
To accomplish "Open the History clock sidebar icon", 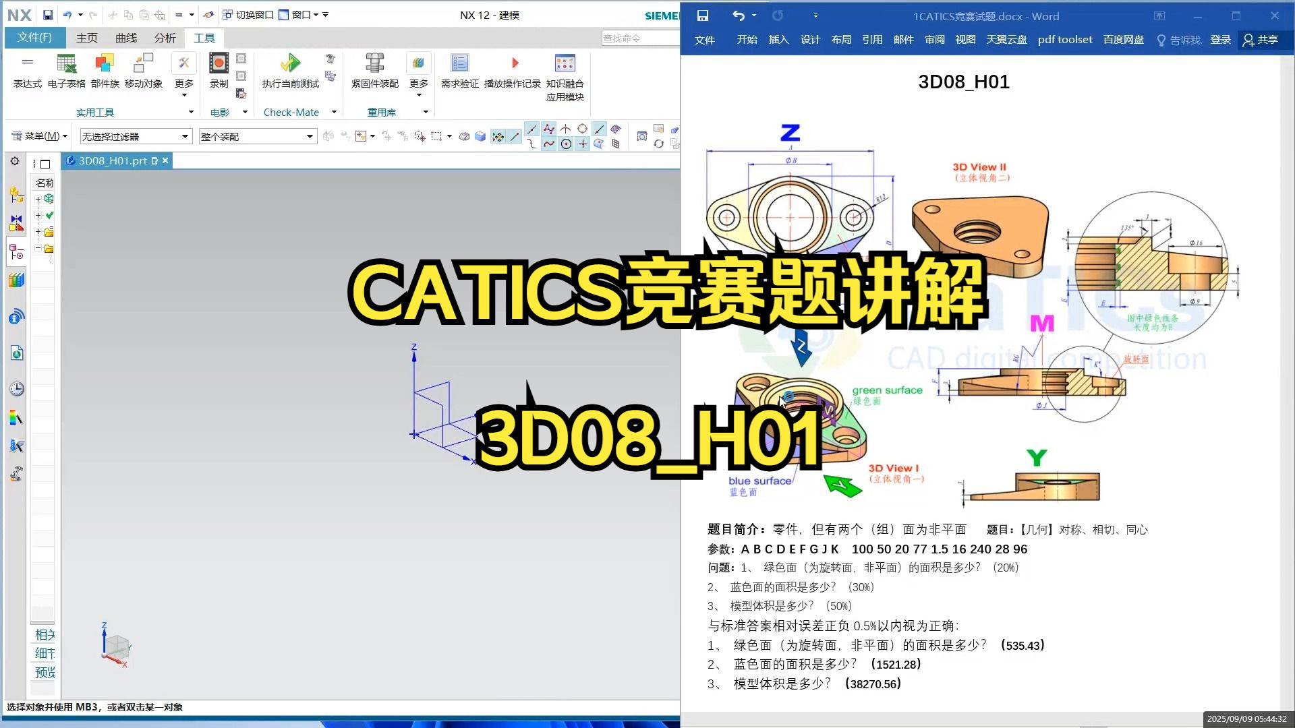I will (16, 388).
